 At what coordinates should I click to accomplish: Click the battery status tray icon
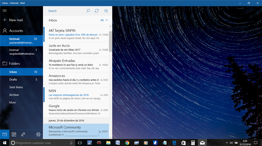coord(236,143)
